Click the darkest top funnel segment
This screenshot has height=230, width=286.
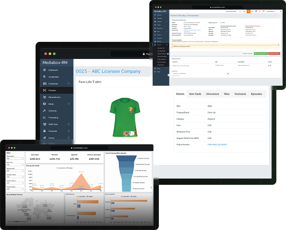126,158
